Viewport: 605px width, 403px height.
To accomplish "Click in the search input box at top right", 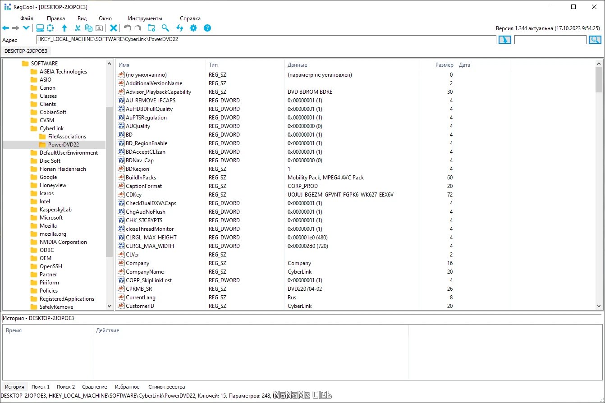I will coord(550,40).
